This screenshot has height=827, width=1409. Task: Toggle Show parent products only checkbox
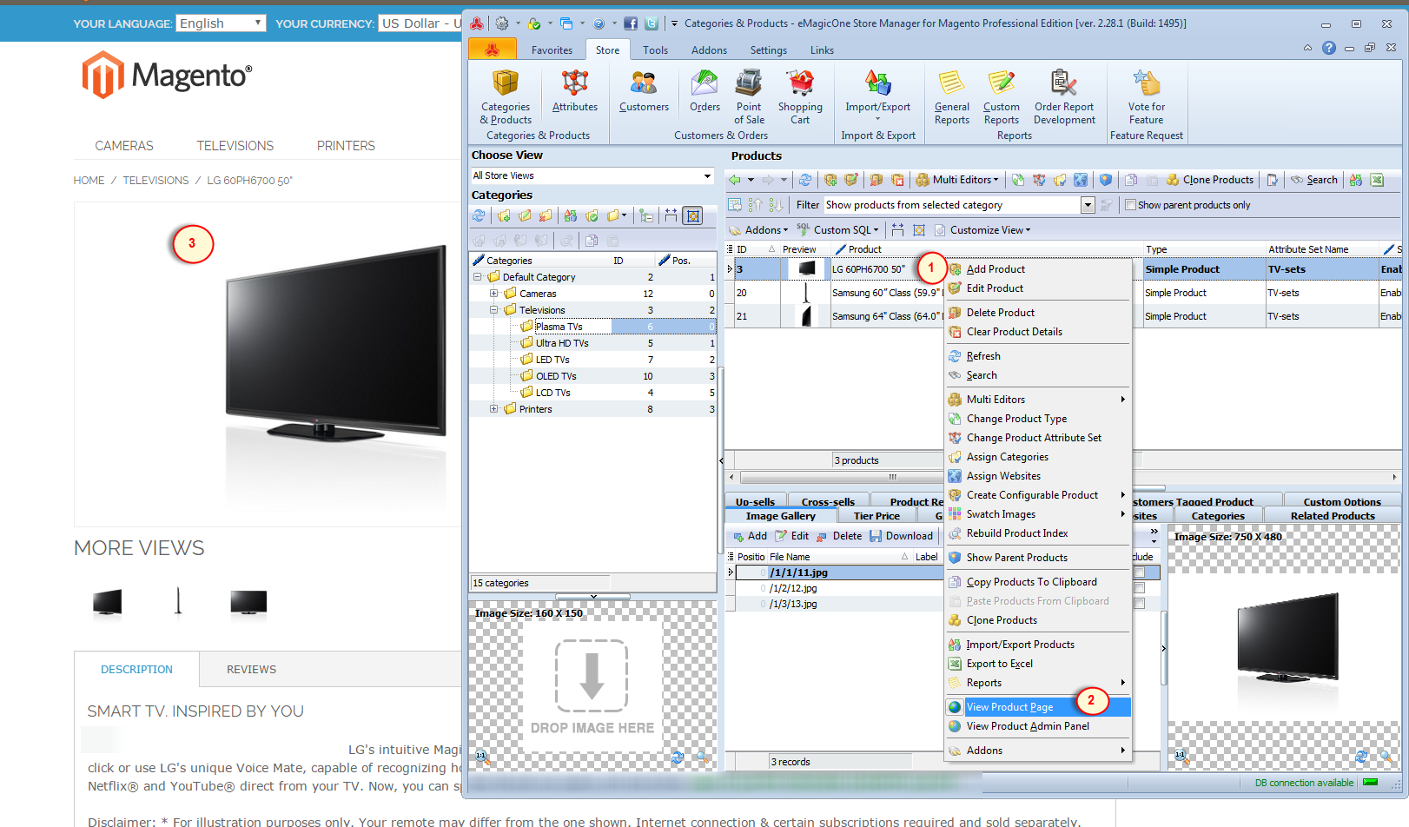click(1130, 205)
